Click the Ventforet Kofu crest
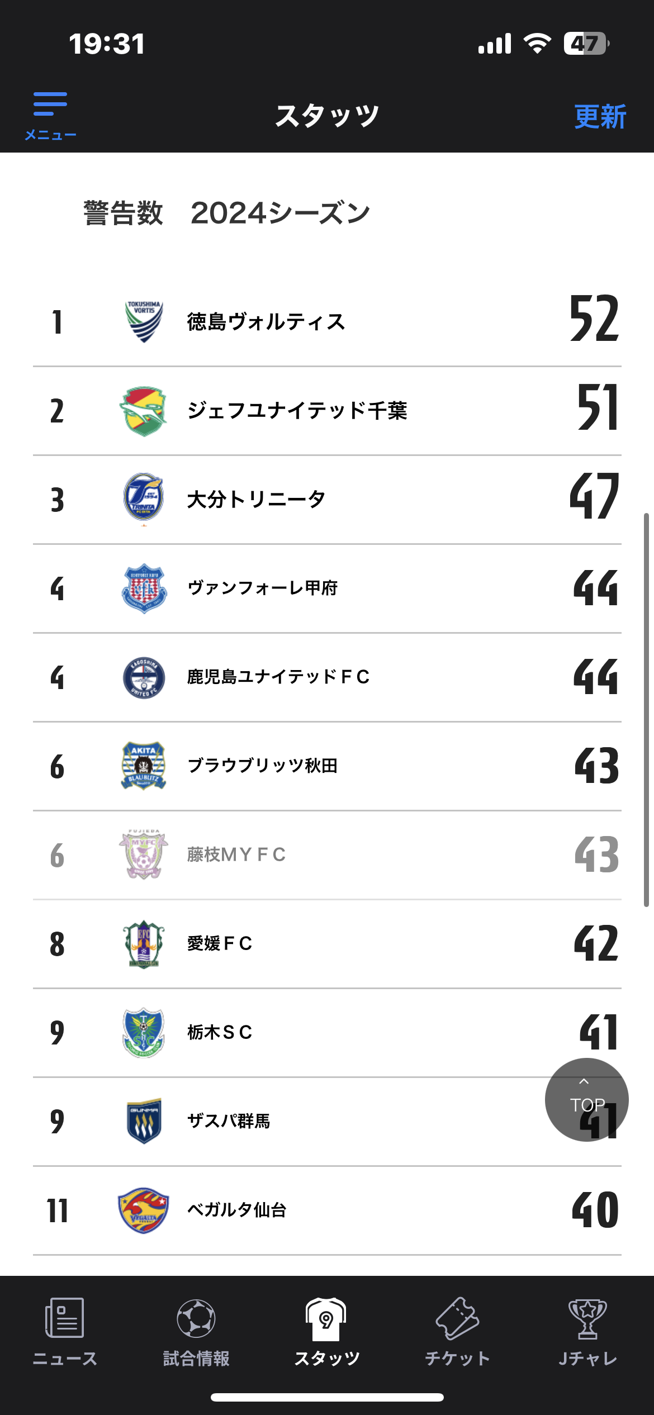The width and height of the screenshot is (654, 1415). pos(144,588)
